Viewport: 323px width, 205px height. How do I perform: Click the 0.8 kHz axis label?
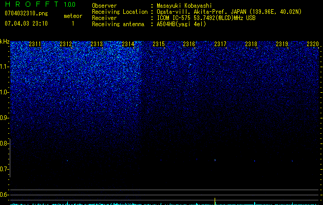[x=5, y=143]
